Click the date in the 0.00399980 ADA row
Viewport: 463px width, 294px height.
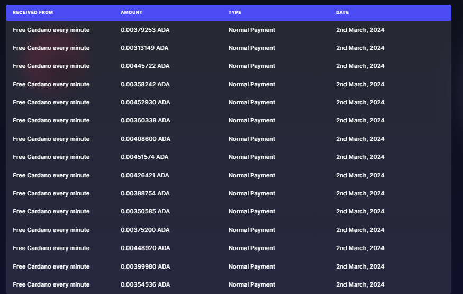[x=360, y=267]
